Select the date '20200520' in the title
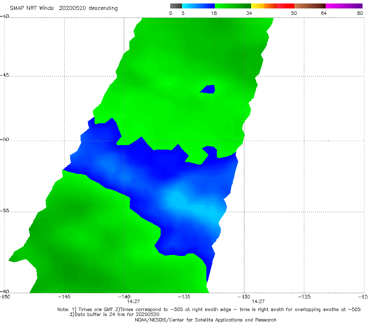This screenshot has height=323, width=368. (x=72, y=8)
